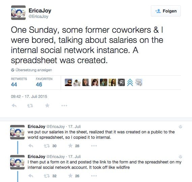This screenshot has width=192, height=182.
Task: View the first retweeter with sunglasses avatar
Action: [x=68, y=82]
